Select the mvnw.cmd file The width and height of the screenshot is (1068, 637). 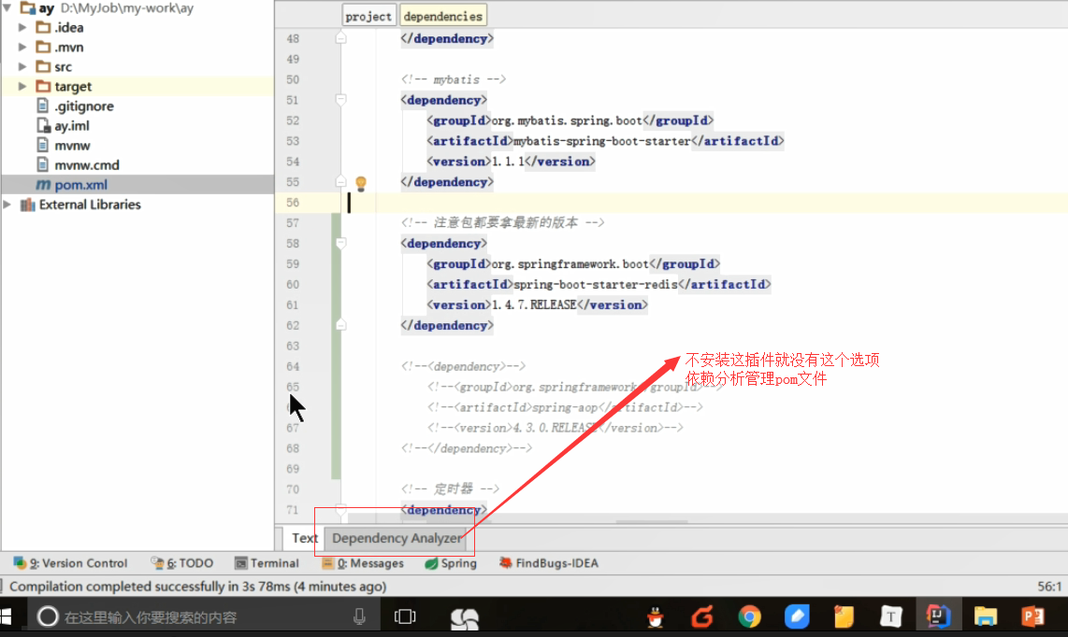pos(86,165)
